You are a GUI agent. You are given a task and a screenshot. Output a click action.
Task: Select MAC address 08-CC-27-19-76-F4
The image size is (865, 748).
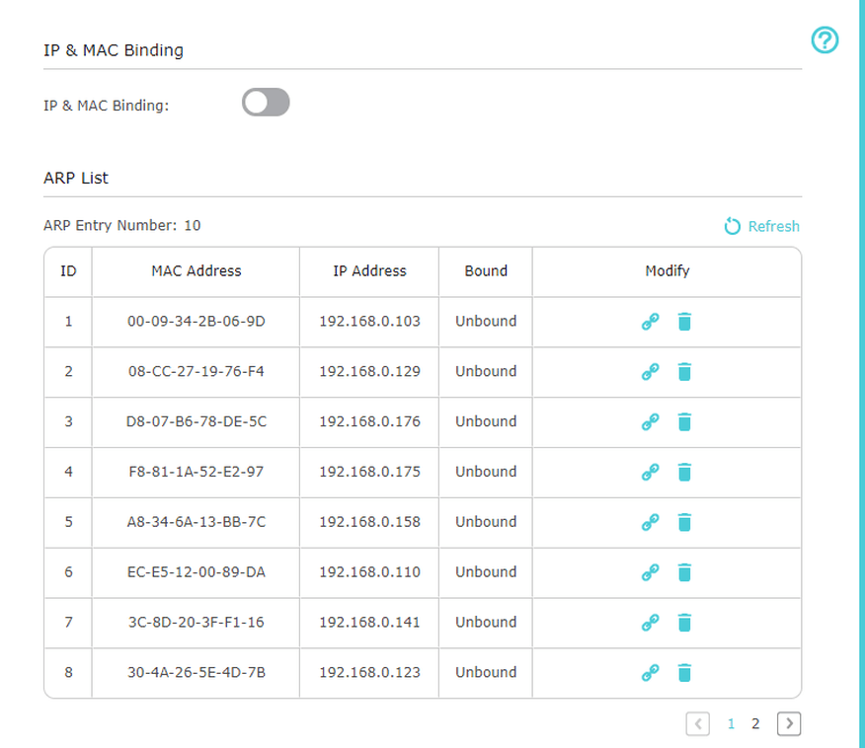(x=197, y=371)
